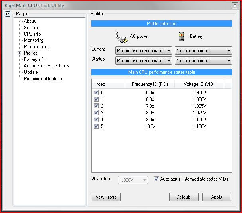The image size is (242, 213).
Task: Collapse the Pages panel with double-chevron icon
Action: tap(8, 14)
